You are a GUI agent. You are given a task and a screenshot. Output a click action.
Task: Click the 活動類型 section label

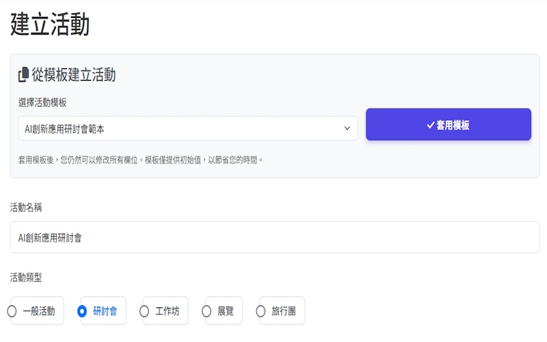point(26,278)
